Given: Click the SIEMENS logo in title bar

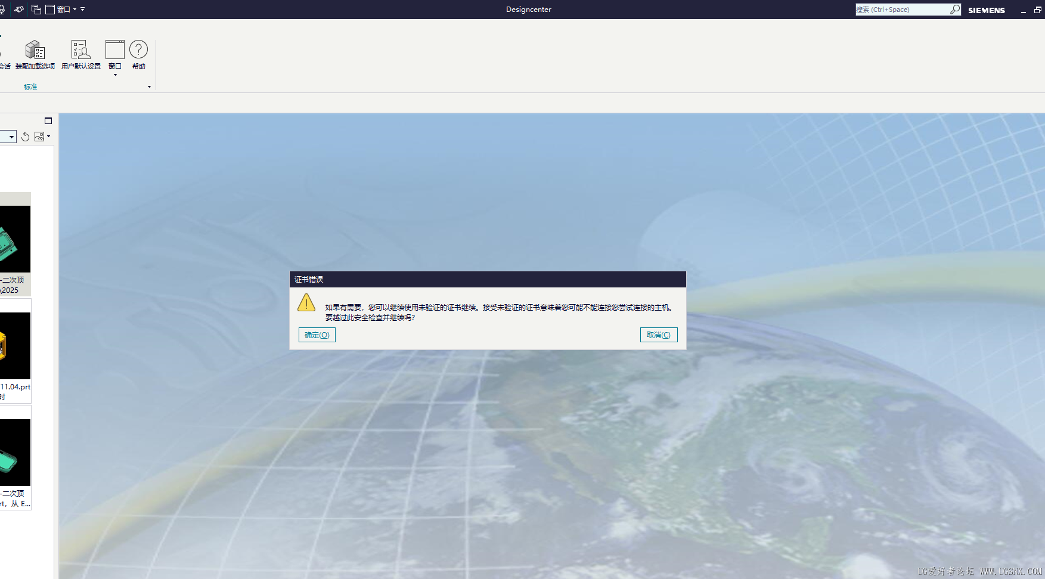Looking at the screenshot, I should (x=987, y=10).
